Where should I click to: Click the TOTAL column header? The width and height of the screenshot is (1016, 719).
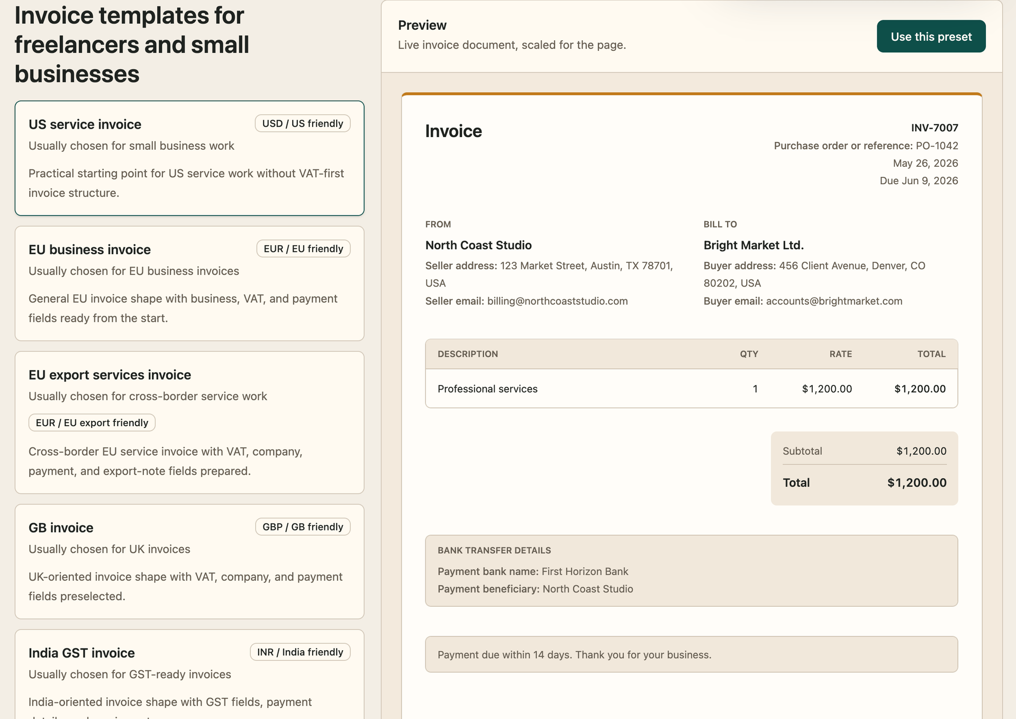pos(931,354)
